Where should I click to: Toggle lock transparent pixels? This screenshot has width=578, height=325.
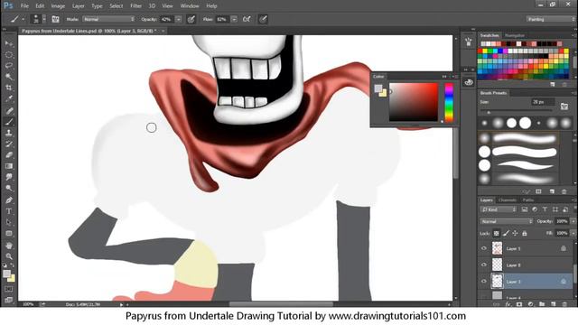(497, 233)
